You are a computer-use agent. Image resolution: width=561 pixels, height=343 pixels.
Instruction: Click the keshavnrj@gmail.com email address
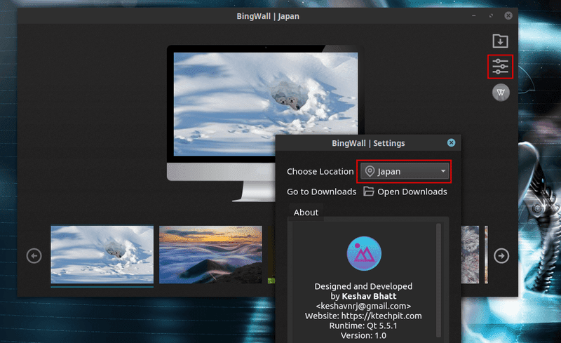click(363, 306)
